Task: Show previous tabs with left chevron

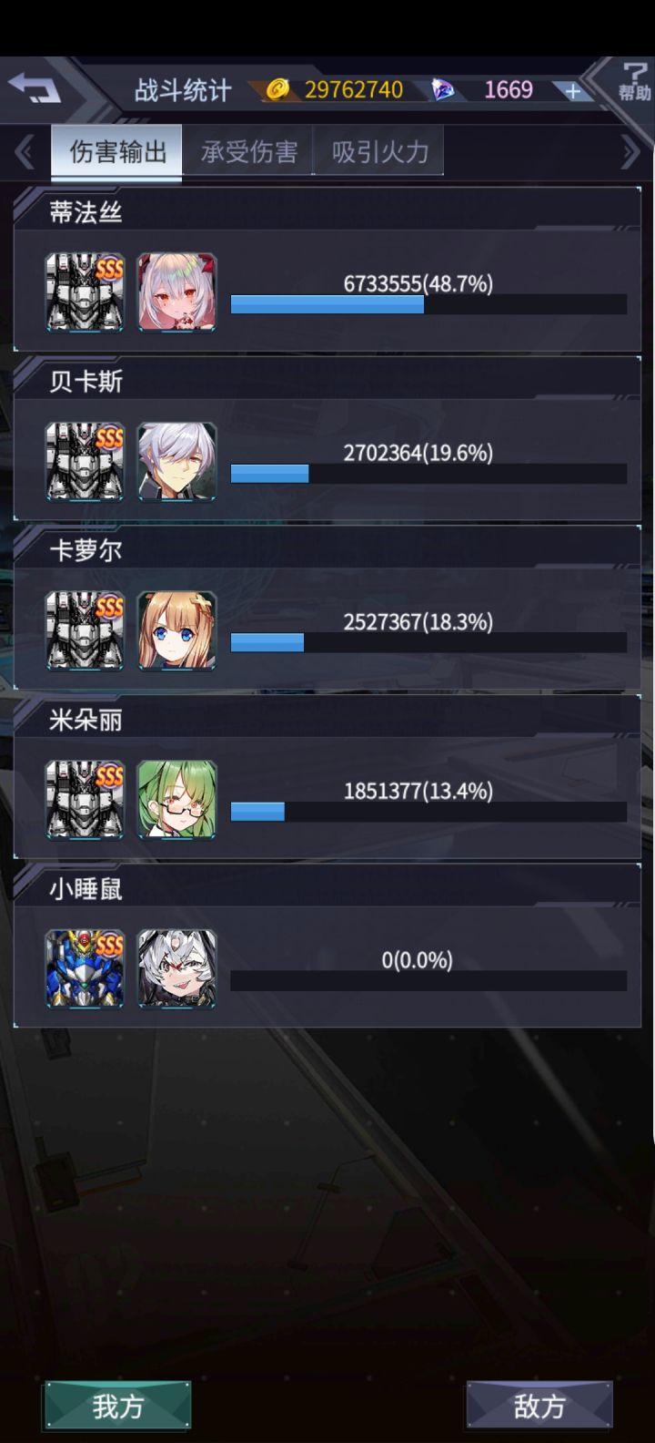Action: click(25, 152)
